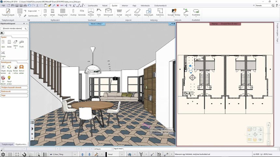This screenshot has width=280, height=157.
Task: Open the Szerkesztés dropdown in Fal group
Action: tap(32, 16)
